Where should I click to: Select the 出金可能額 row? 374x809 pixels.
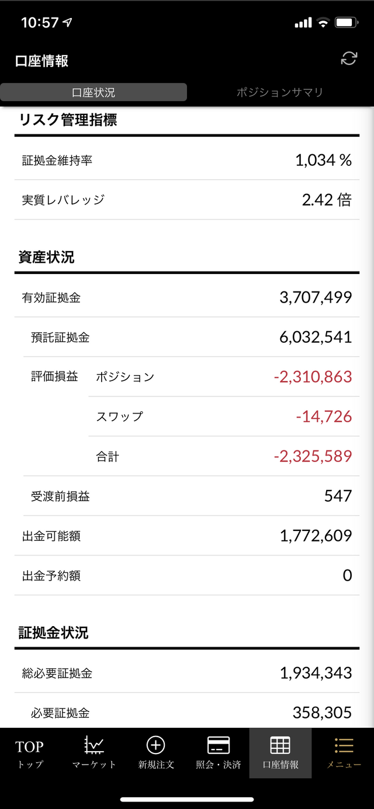point(187,536)
